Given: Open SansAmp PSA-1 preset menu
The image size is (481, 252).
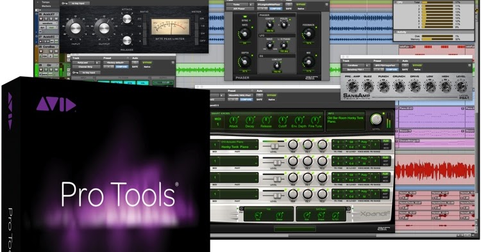Looking at the screenshot, I should tap(386, 65).
